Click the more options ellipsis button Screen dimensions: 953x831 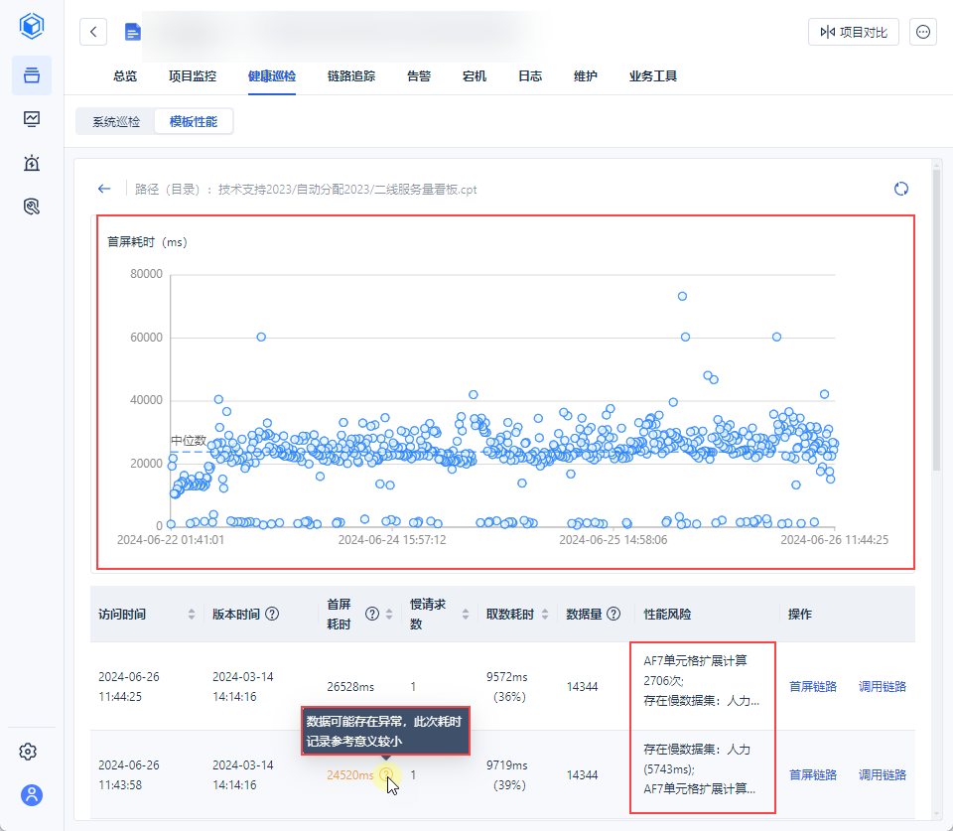(x=923, y=32)
